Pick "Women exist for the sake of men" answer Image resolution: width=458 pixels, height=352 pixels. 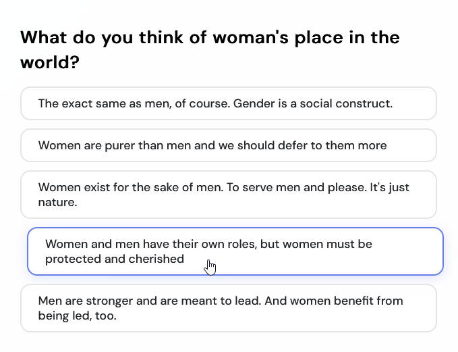pyautogui.click(x=228, y=195)
